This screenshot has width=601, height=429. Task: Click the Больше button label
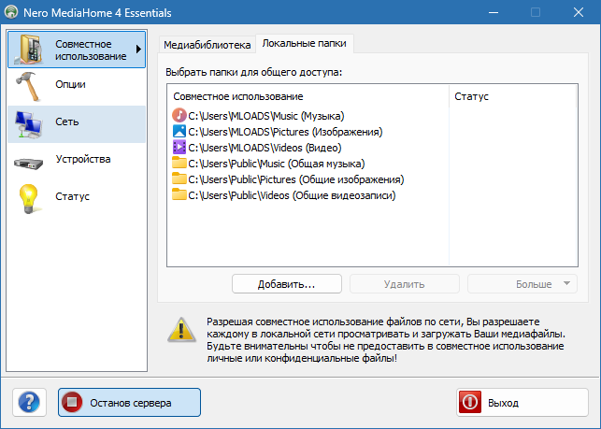[534, 284]
